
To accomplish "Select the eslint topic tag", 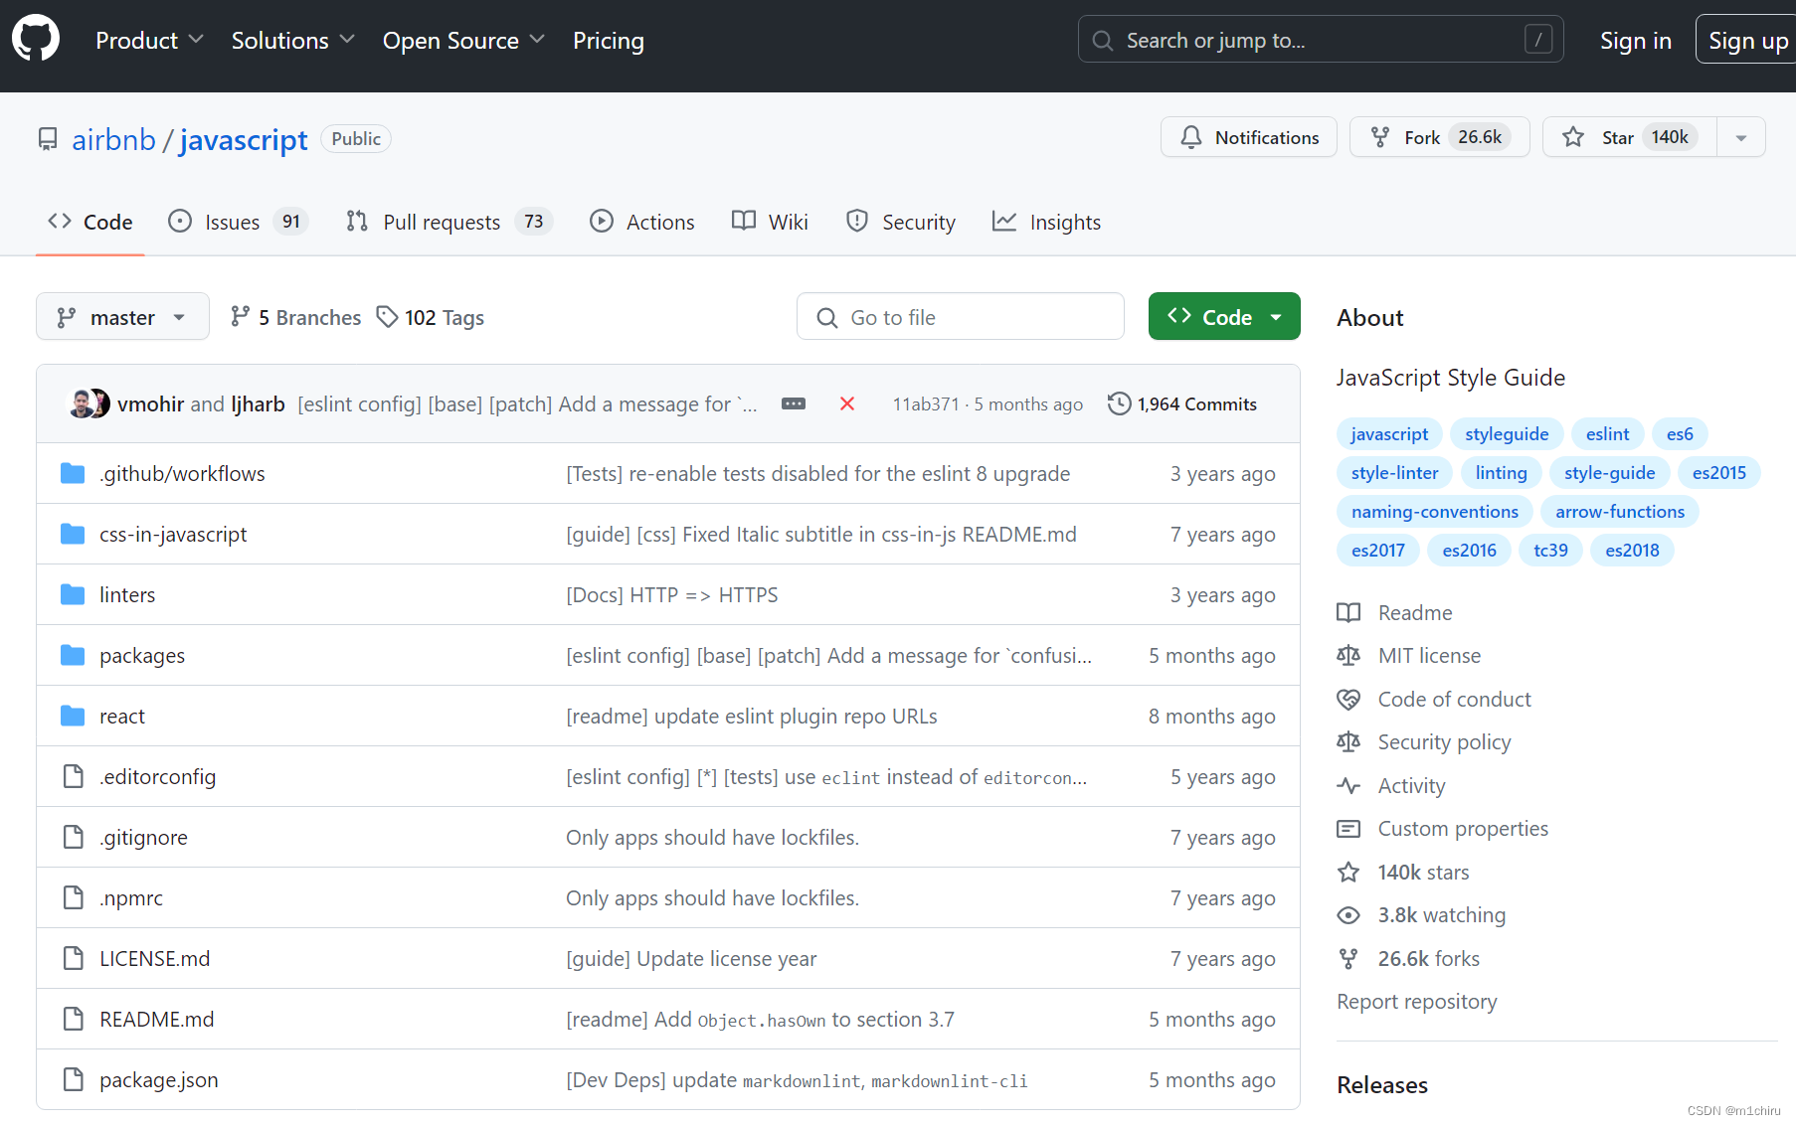I will click(x=1607, y=433).
